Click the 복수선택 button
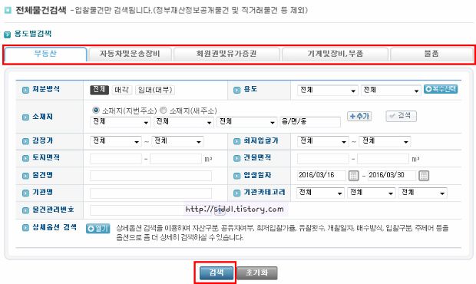This screenshot has height=284, width=476. pos(441,89)
